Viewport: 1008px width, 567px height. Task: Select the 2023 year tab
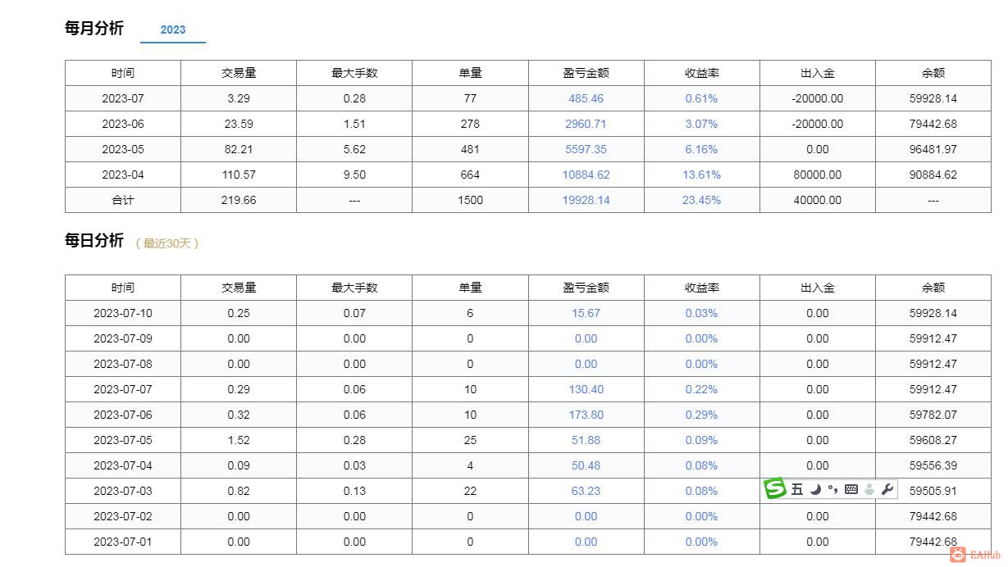173,29
